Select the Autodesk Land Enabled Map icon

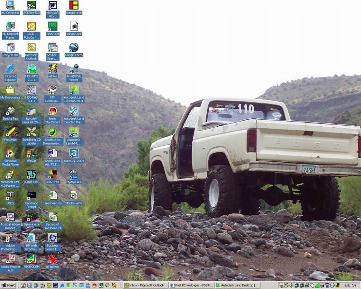point(74,115)
